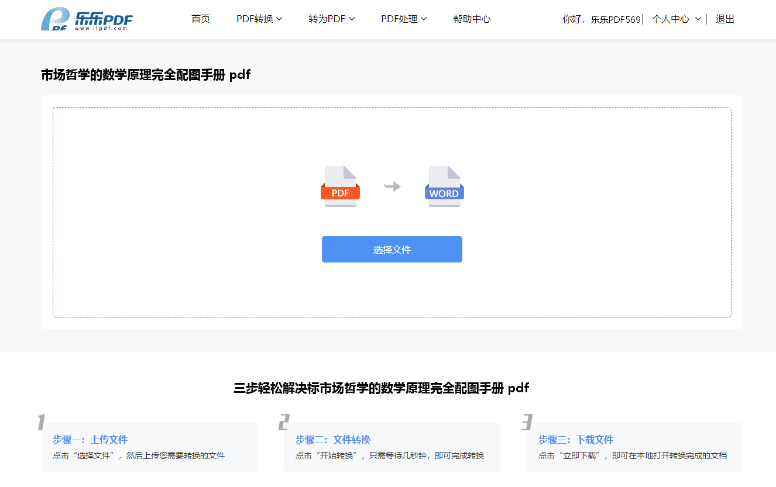Click the blue WORD file icon
This screenshot has height=487, width=776.
pos(444,186)
